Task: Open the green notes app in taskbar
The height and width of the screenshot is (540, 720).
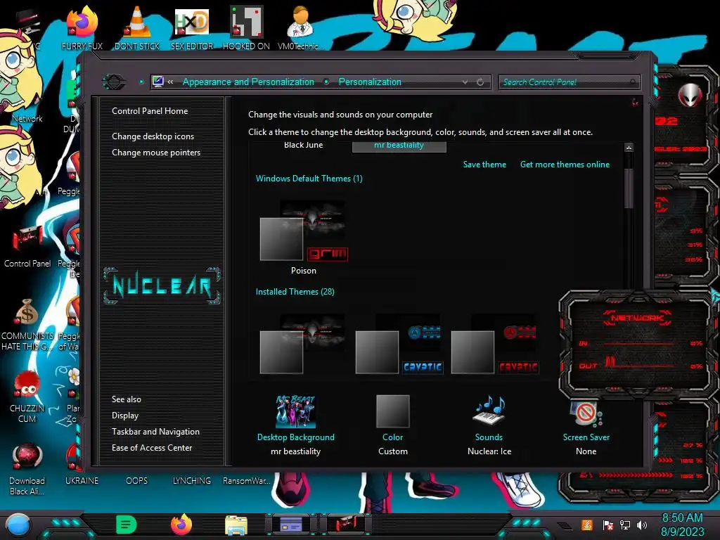Action: click(x=127, y=525)
